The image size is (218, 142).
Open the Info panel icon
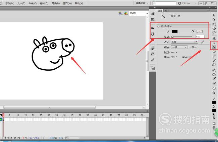point(153,34)
